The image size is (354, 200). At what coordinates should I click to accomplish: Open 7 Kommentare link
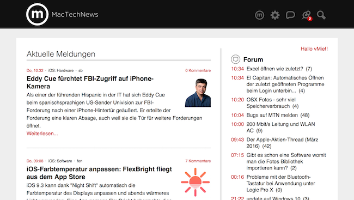[198, 161]
